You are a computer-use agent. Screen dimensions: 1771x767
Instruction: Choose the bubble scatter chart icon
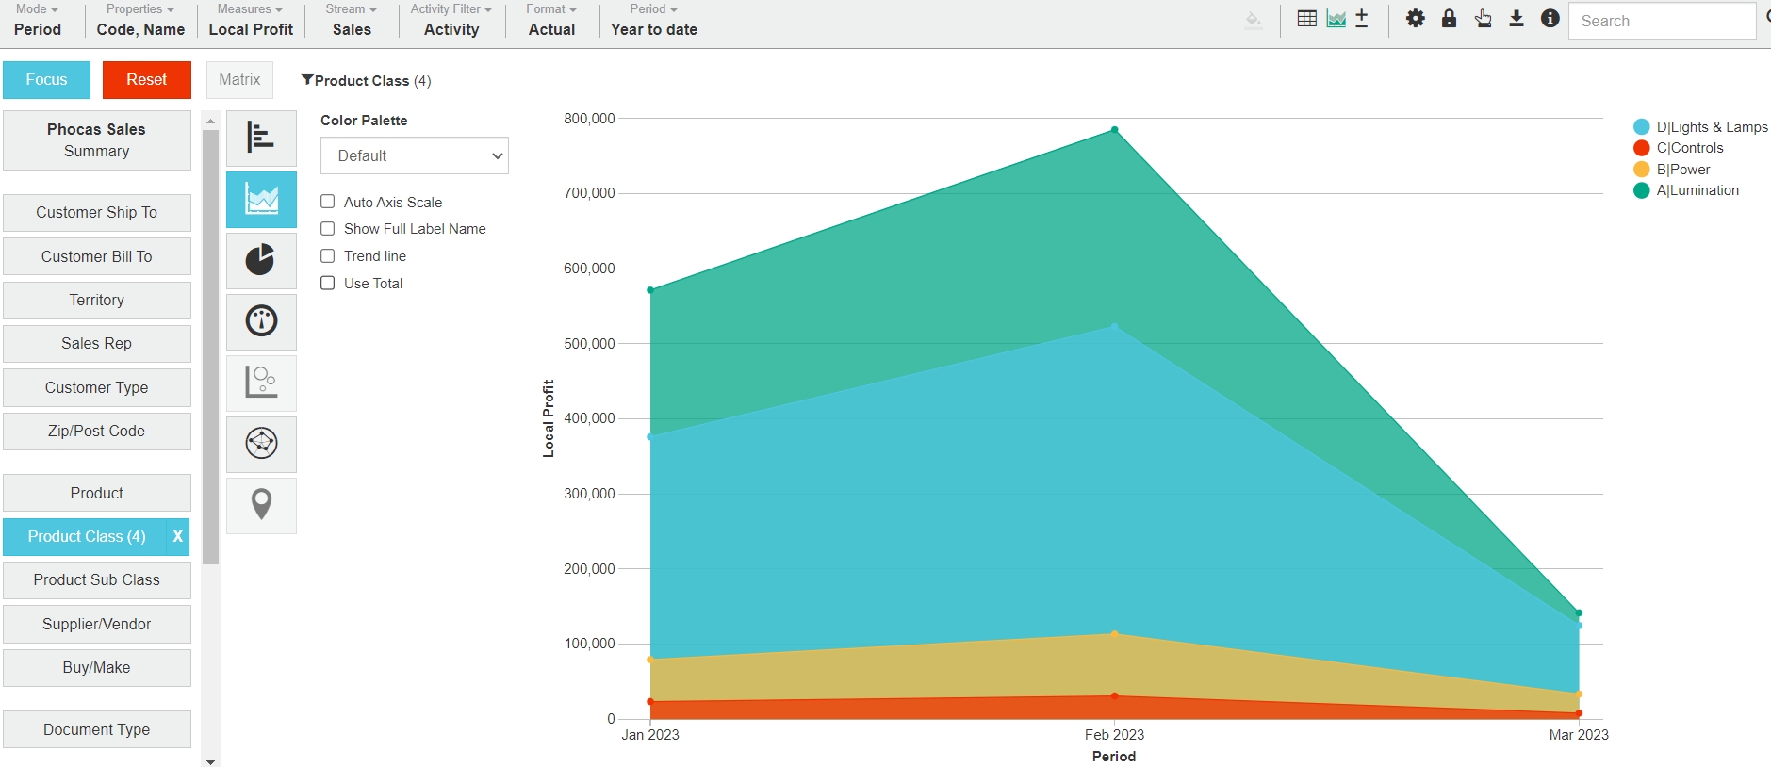261,383
